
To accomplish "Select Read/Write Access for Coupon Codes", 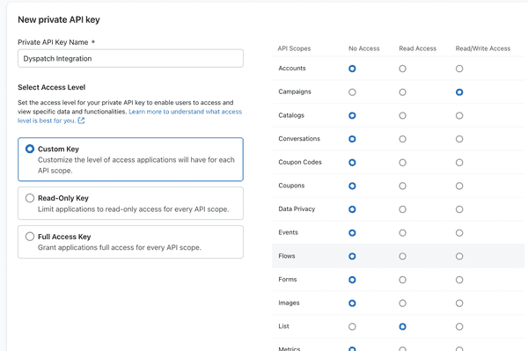I will coord(459,163).
